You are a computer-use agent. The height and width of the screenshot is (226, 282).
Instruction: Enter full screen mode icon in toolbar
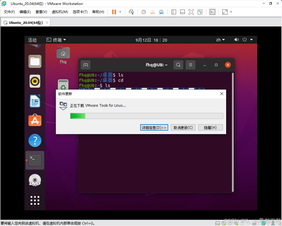point(191,12)
